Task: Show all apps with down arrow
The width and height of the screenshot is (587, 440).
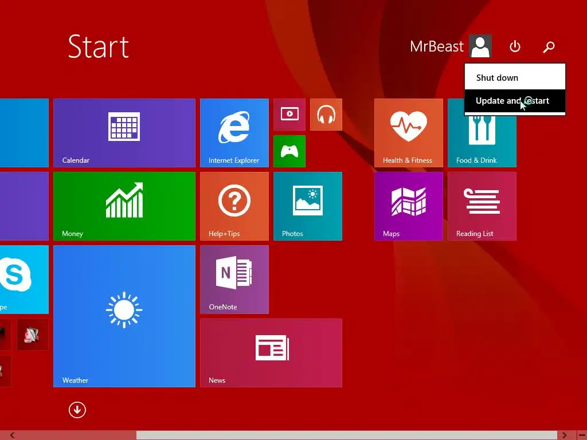Action: [x=77, y=410]
